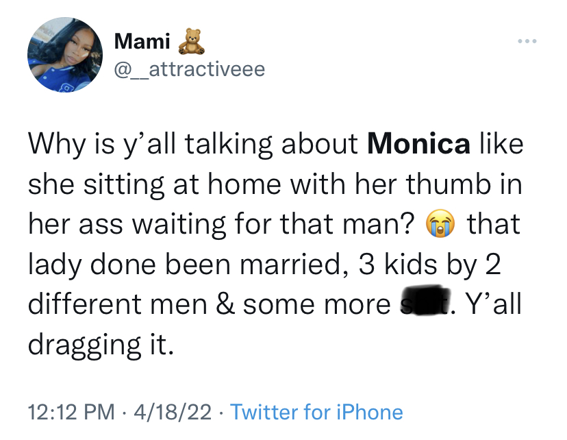Click the dot separator before Twitter for iPhone

coord(222,412)
